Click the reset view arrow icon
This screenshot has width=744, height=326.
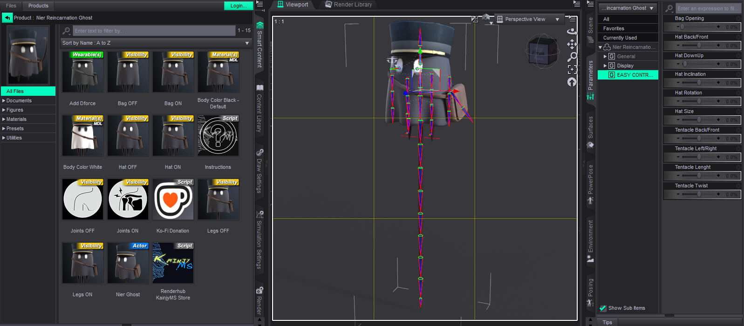click(572, 82)
